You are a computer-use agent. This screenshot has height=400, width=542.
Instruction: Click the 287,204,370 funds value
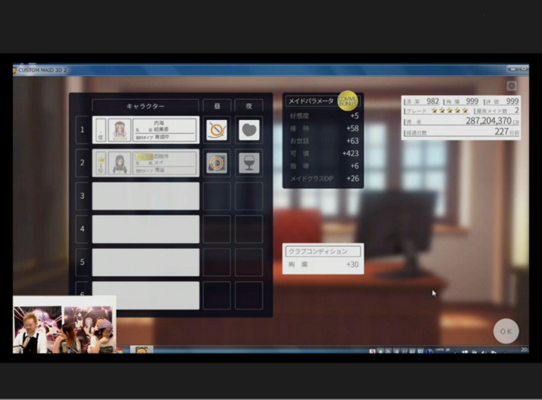pyautogui.click(x=489, y=121)
